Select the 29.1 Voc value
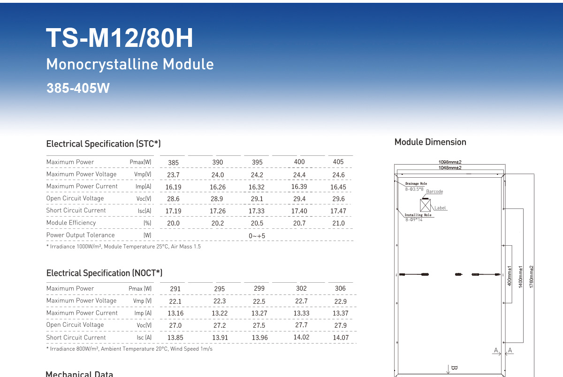This screenshot has width=563, height=377. coord(257,199)
